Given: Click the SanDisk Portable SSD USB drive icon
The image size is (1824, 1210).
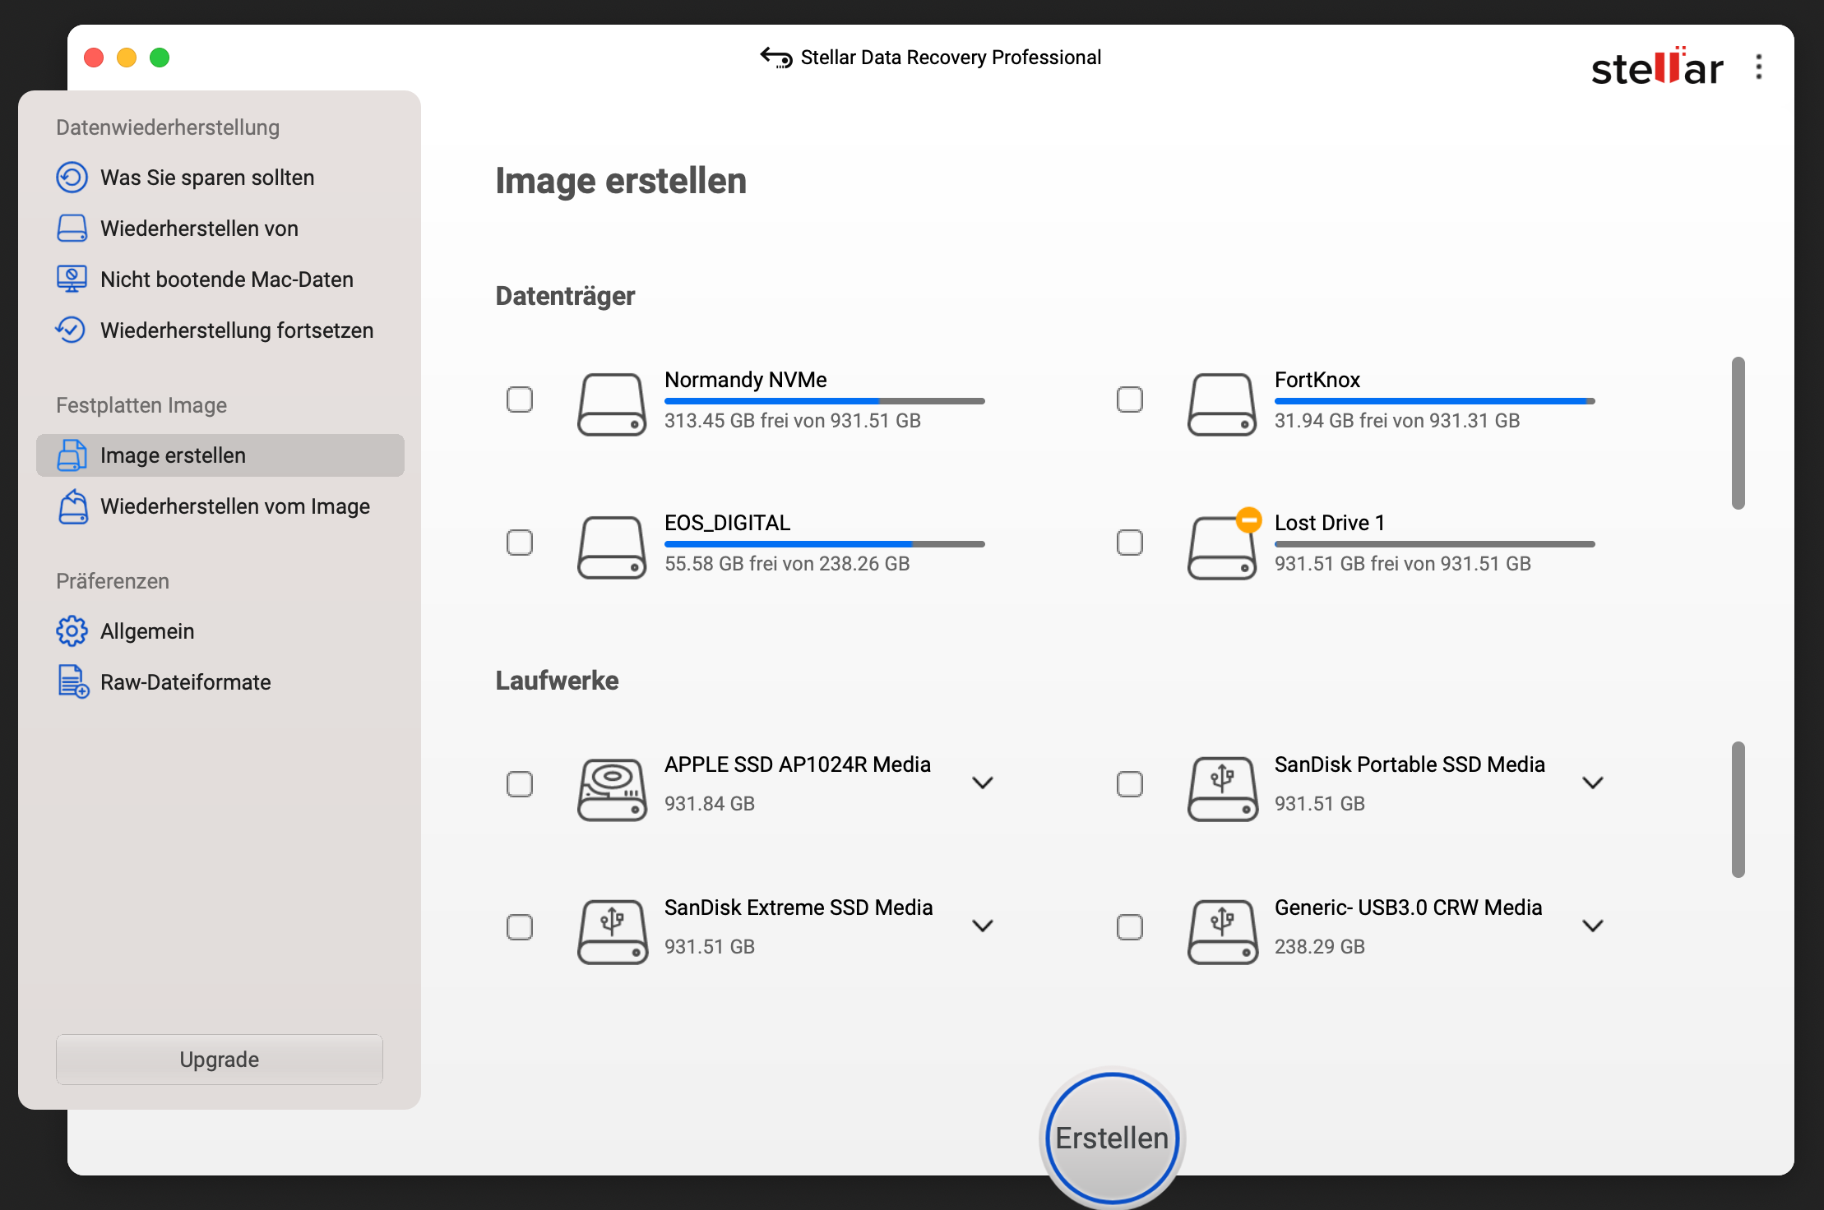Looking at the screenshot, I should click(x=1221, y=789).
